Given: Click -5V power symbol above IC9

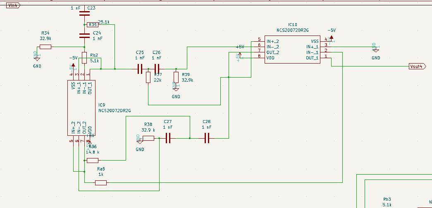Looking at the screenshot, I should point(73,66).
